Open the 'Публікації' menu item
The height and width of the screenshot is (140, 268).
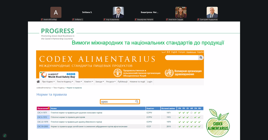122,82
